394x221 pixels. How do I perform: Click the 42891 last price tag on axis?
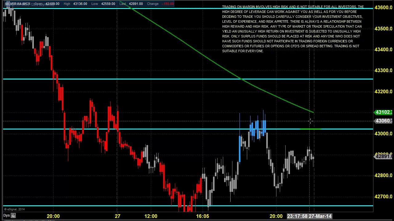tap(383, 157)
